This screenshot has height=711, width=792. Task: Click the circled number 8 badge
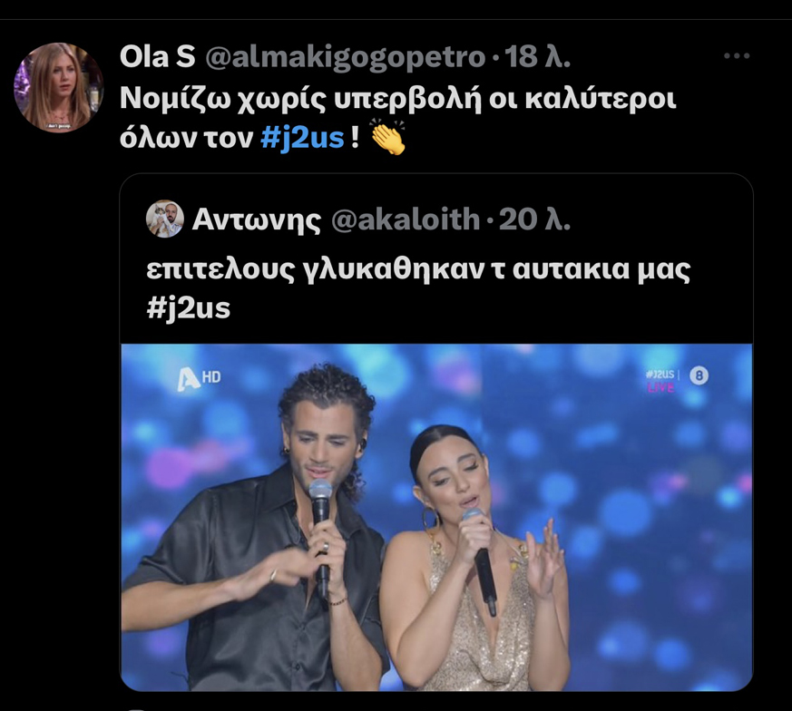click(x=699, y=375)
